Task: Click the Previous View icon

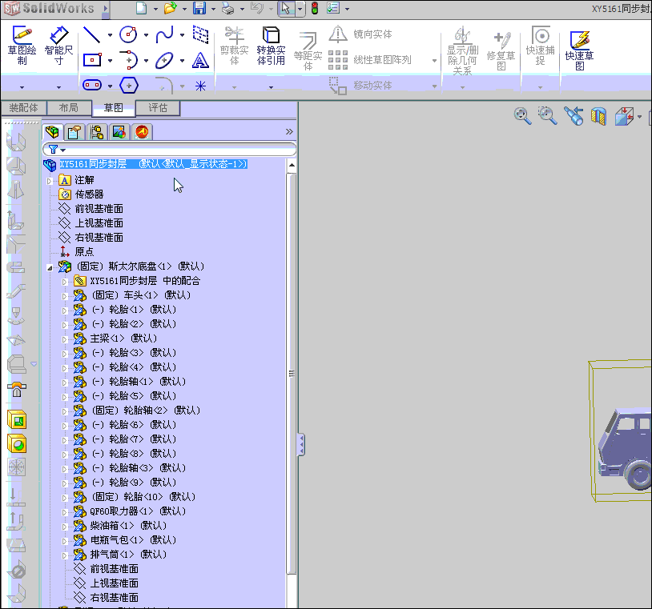Action: [574, 116]
